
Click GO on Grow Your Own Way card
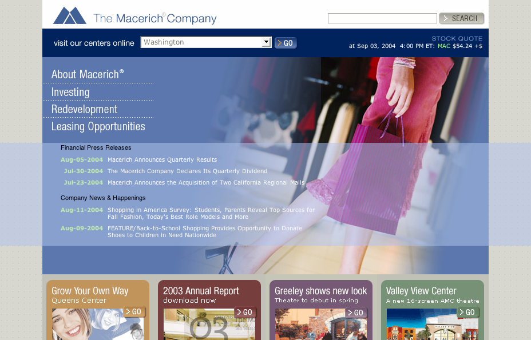click(x=134, y=312)
